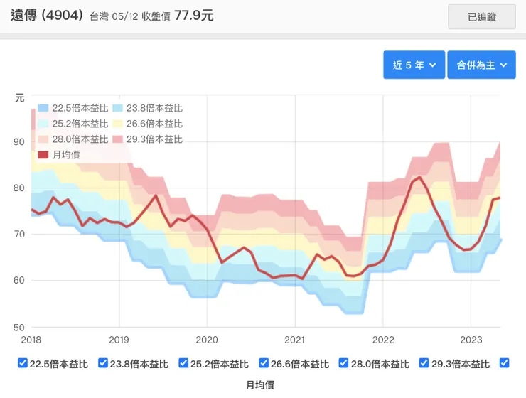Screen dimensions: 526x398
Task: Click the 90 y-axis value
Action: (x=19, y=142)
